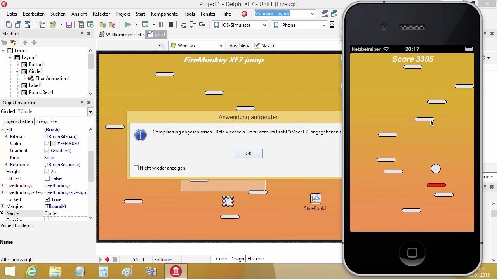The width and height of the screenshot is (497, 279).
Task: Pause the running program
Action: coord(162,24)
